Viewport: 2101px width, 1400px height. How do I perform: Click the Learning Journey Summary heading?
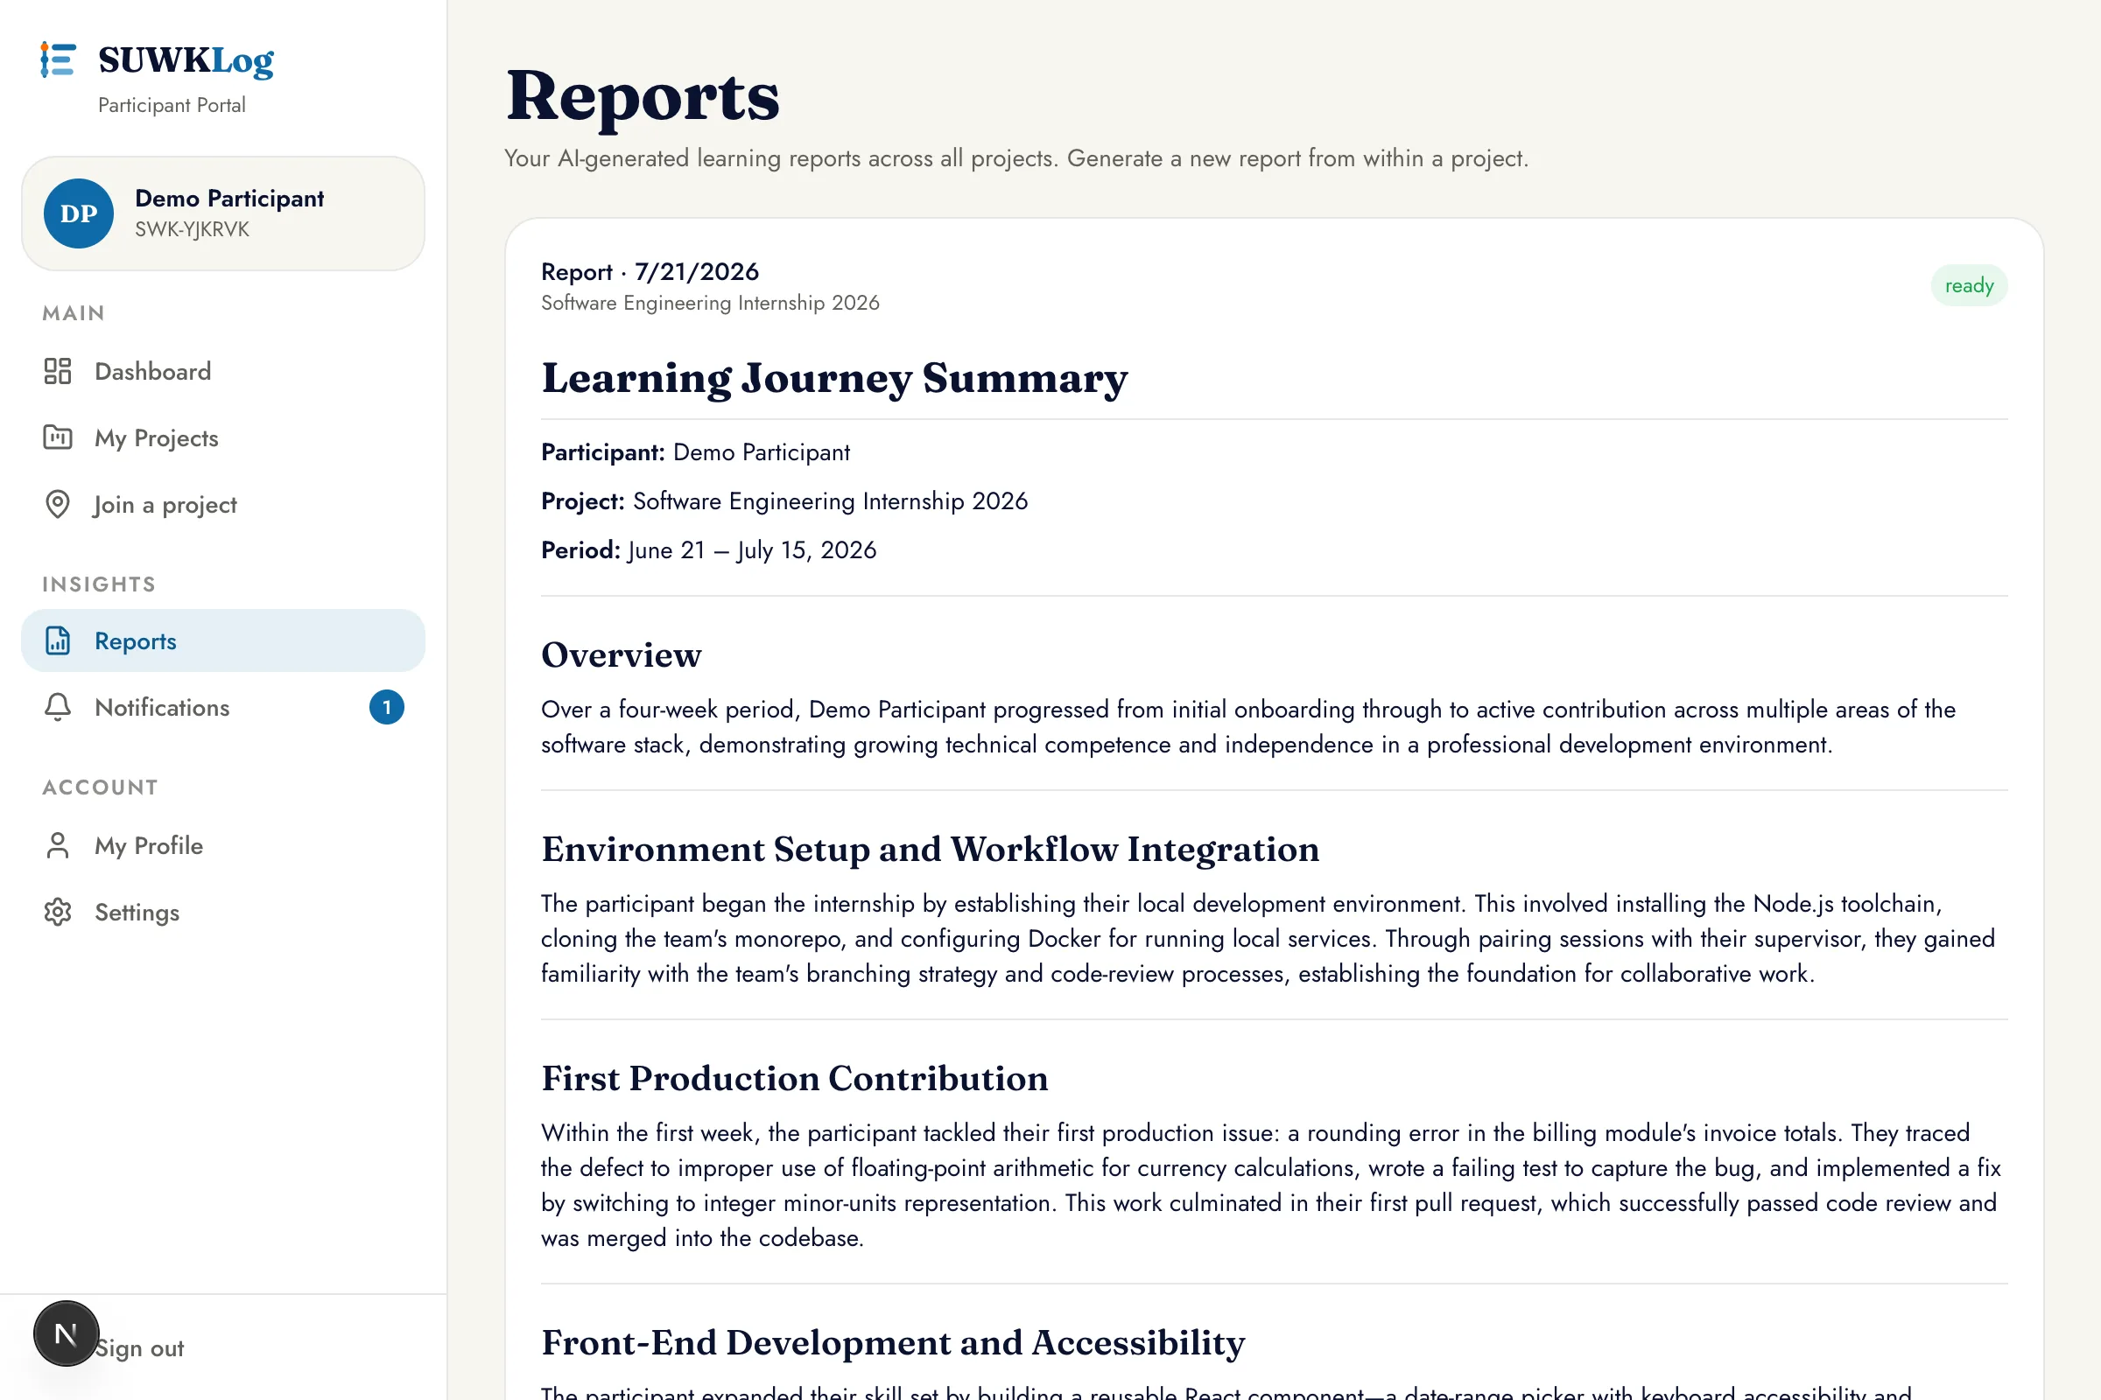tap(834, 378)
